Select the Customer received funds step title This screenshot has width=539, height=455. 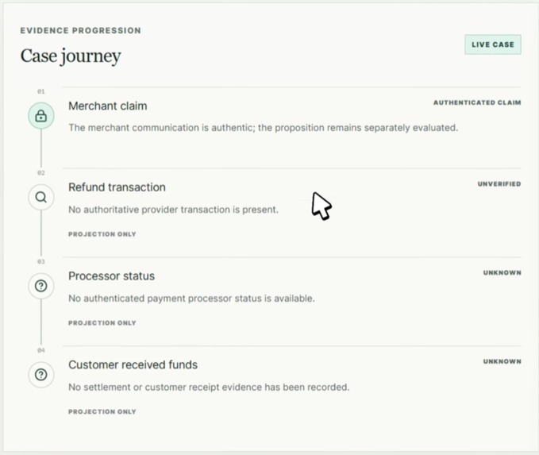(x=133, y=364)
